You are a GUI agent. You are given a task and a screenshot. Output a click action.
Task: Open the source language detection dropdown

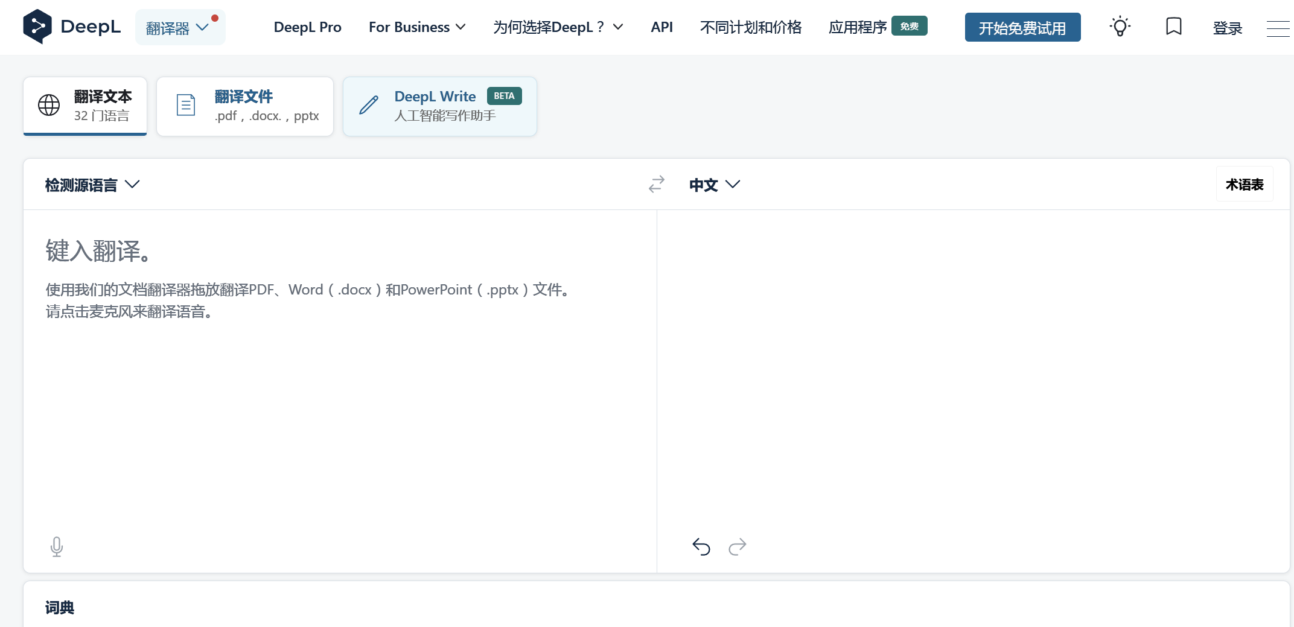point(92,184)
